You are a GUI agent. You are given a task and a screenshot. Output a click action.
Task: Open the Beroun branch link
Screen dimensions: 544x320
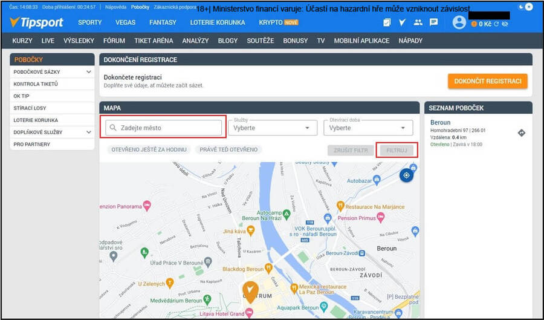440,123
